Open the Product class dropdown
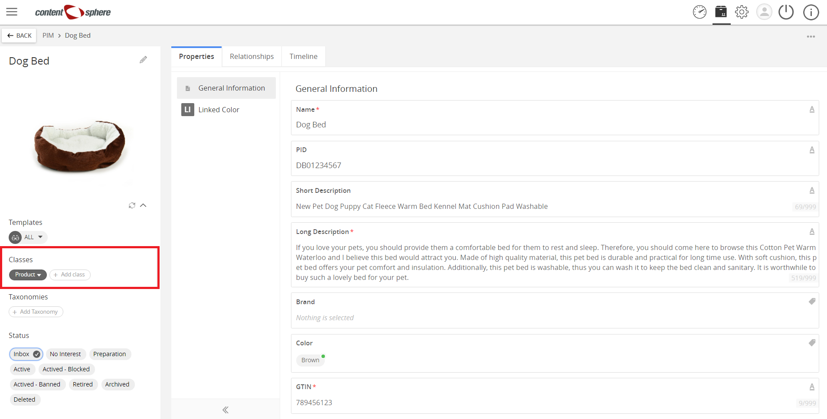827x419 pixels. (28, 275)
